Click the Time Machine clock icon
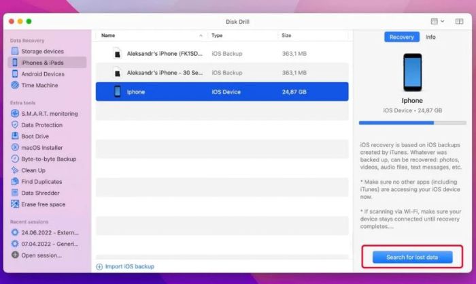The width and height of the screenshot is (476, 284). pos(15,85)
